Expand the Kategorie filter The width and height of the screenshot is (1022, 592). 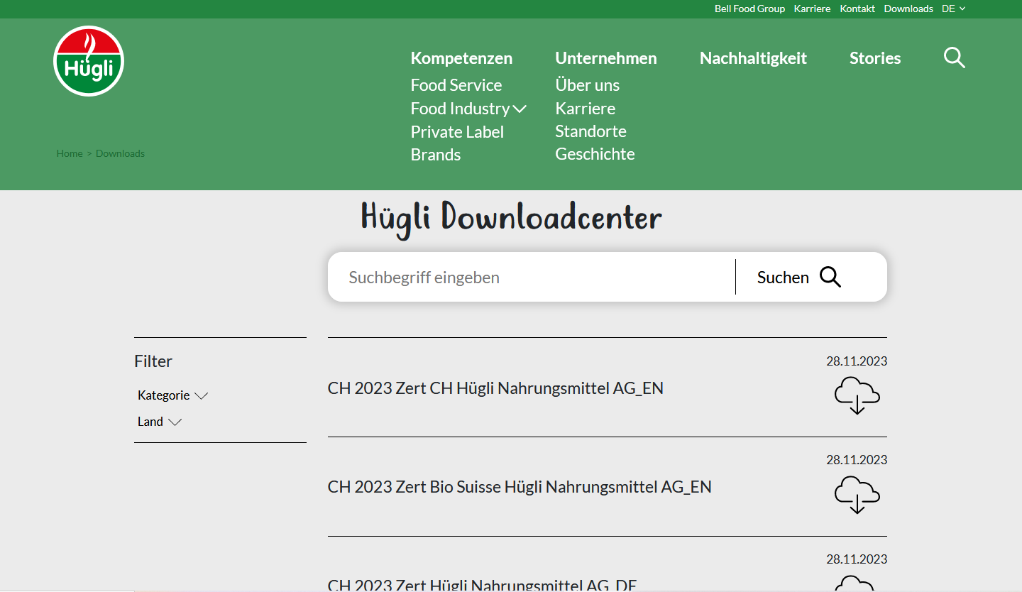172,395
